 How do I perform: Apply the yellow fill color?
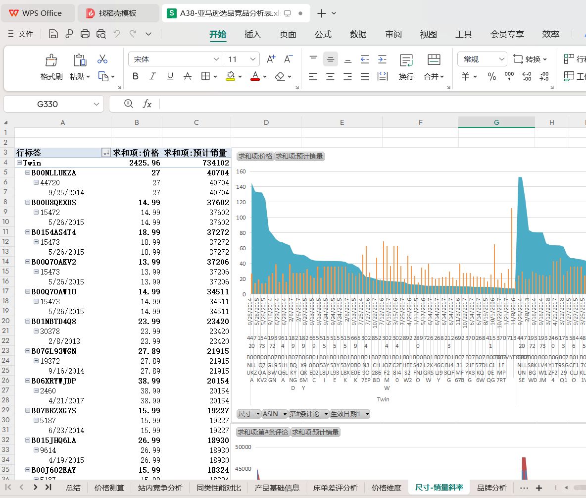pos(231,76)
